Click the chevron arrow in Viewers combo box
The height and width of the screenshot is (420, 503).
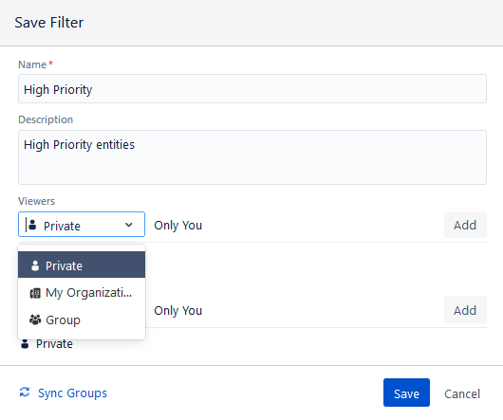(129, 225)
